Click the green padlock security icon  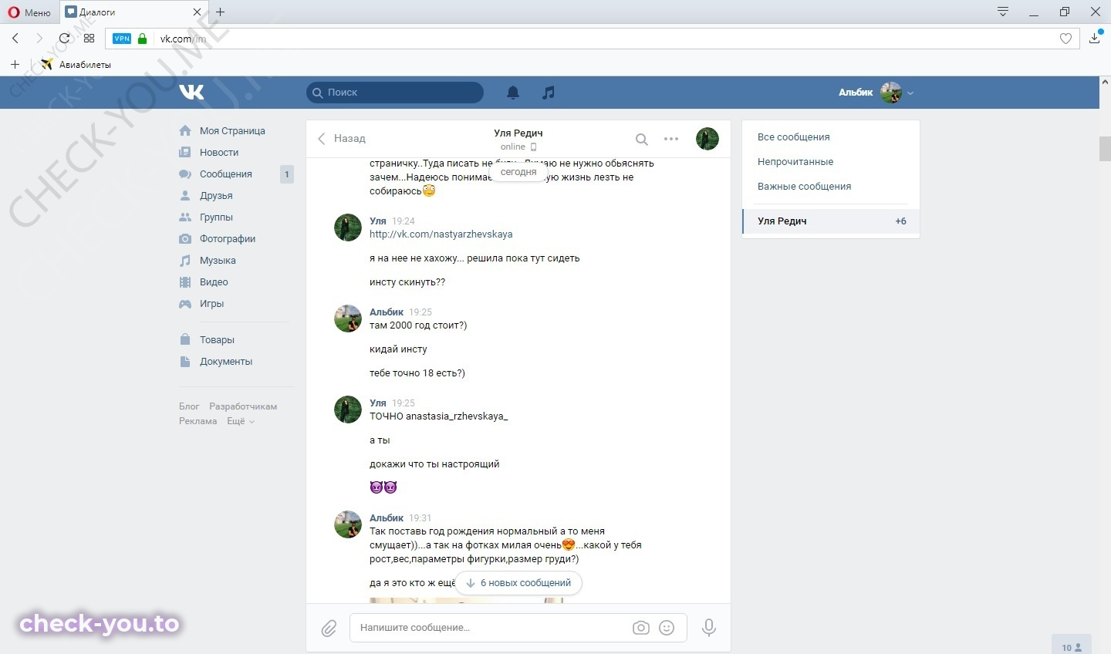click(x=142, y=39)
